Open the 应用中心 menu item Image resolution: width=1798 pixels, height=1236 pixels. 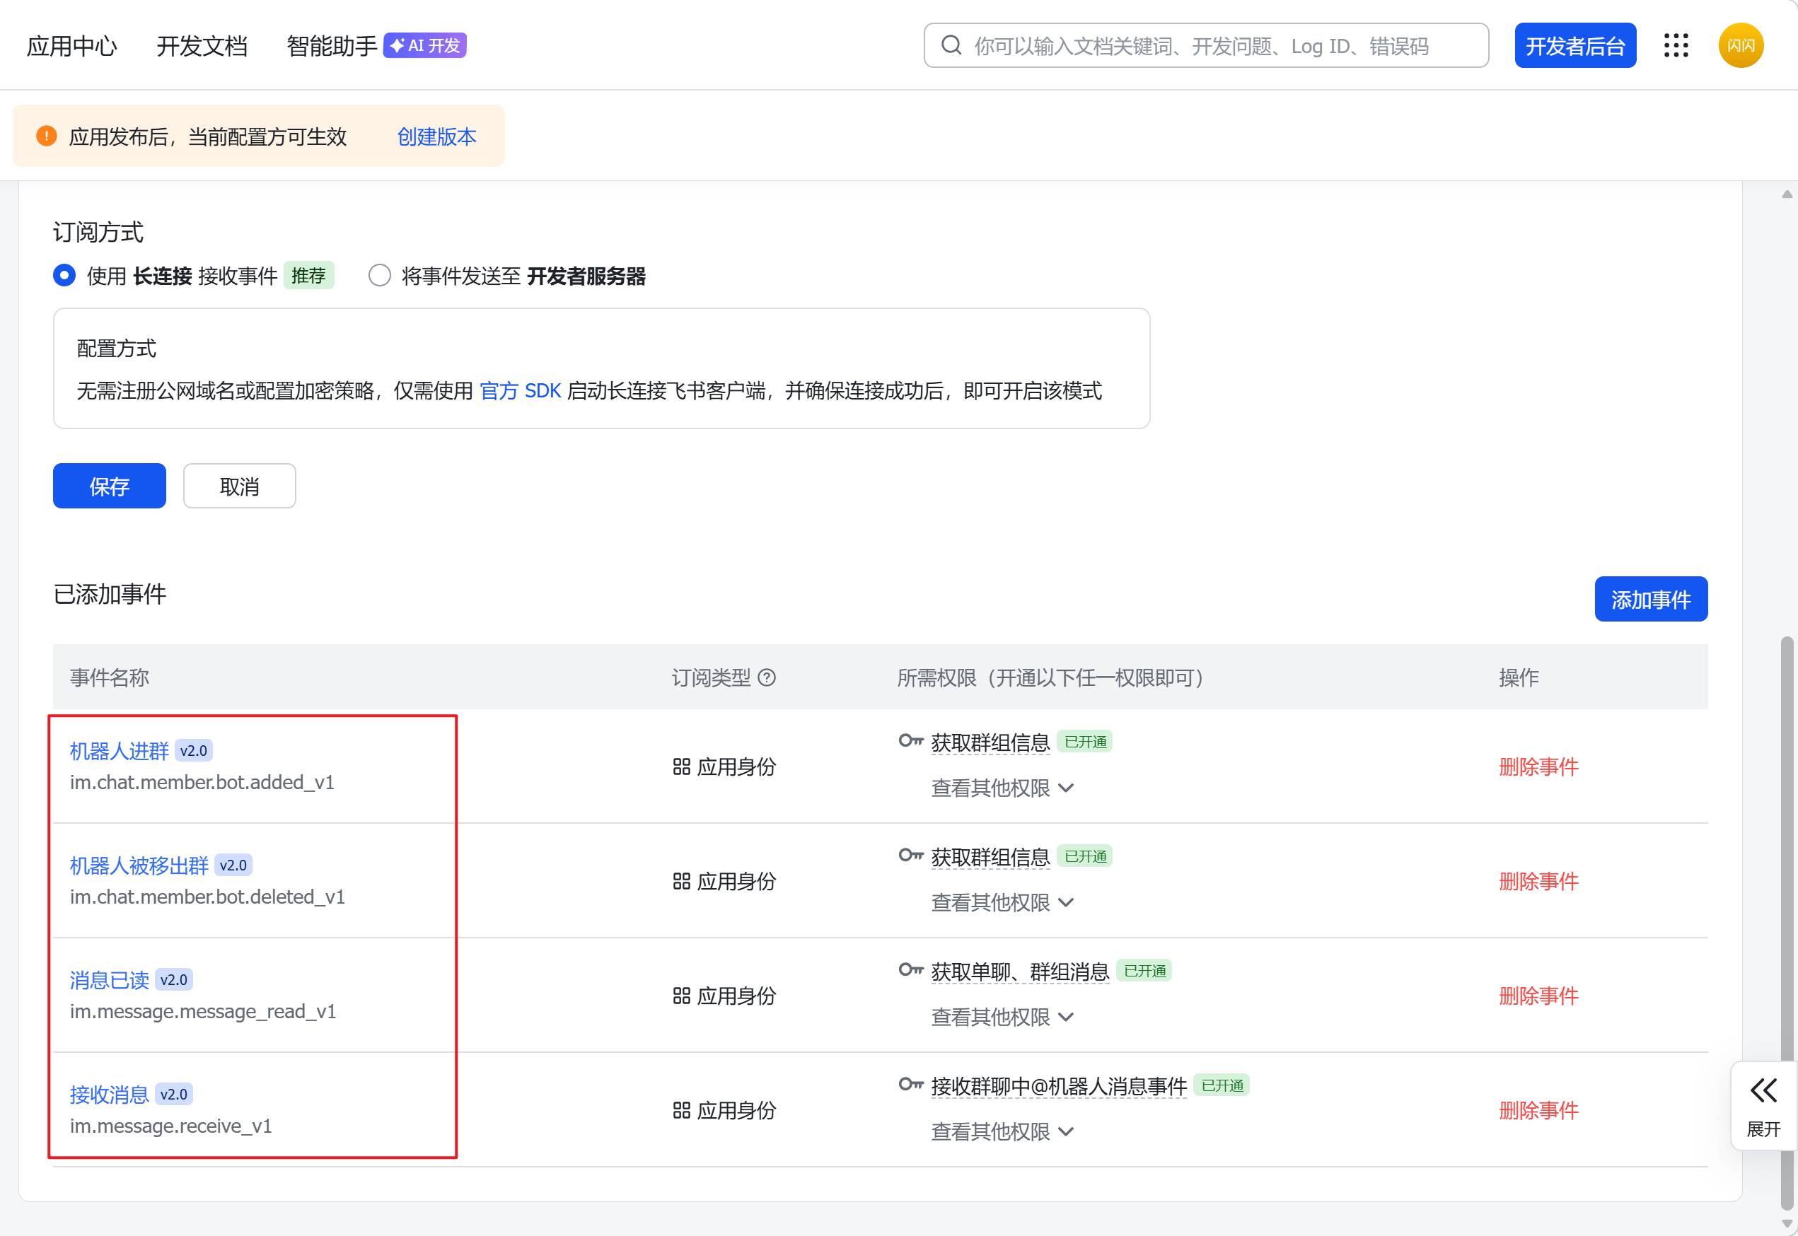[72, 46]
